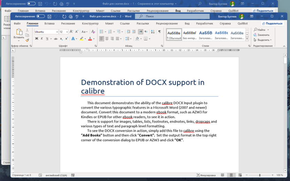
Task: Toggle bold formatting (Ж)
Action: (x=37, y=39)
